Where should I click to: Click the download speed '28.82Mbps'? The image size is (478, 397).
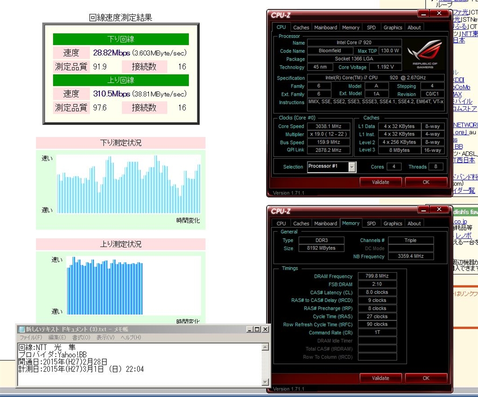click(112, 53)
